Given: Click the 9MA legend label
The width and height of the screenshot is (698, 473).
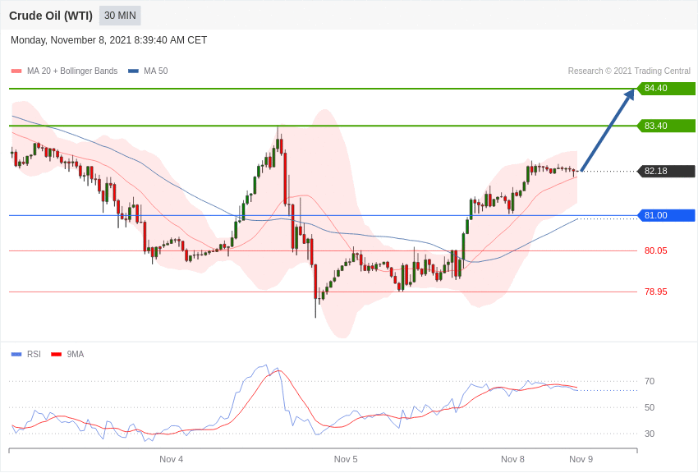Looking at the screenshot, I should (x=76, y=354).
